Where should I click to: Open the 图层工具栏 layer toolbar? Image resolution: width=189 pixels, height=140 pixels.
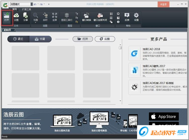(67, 17)
